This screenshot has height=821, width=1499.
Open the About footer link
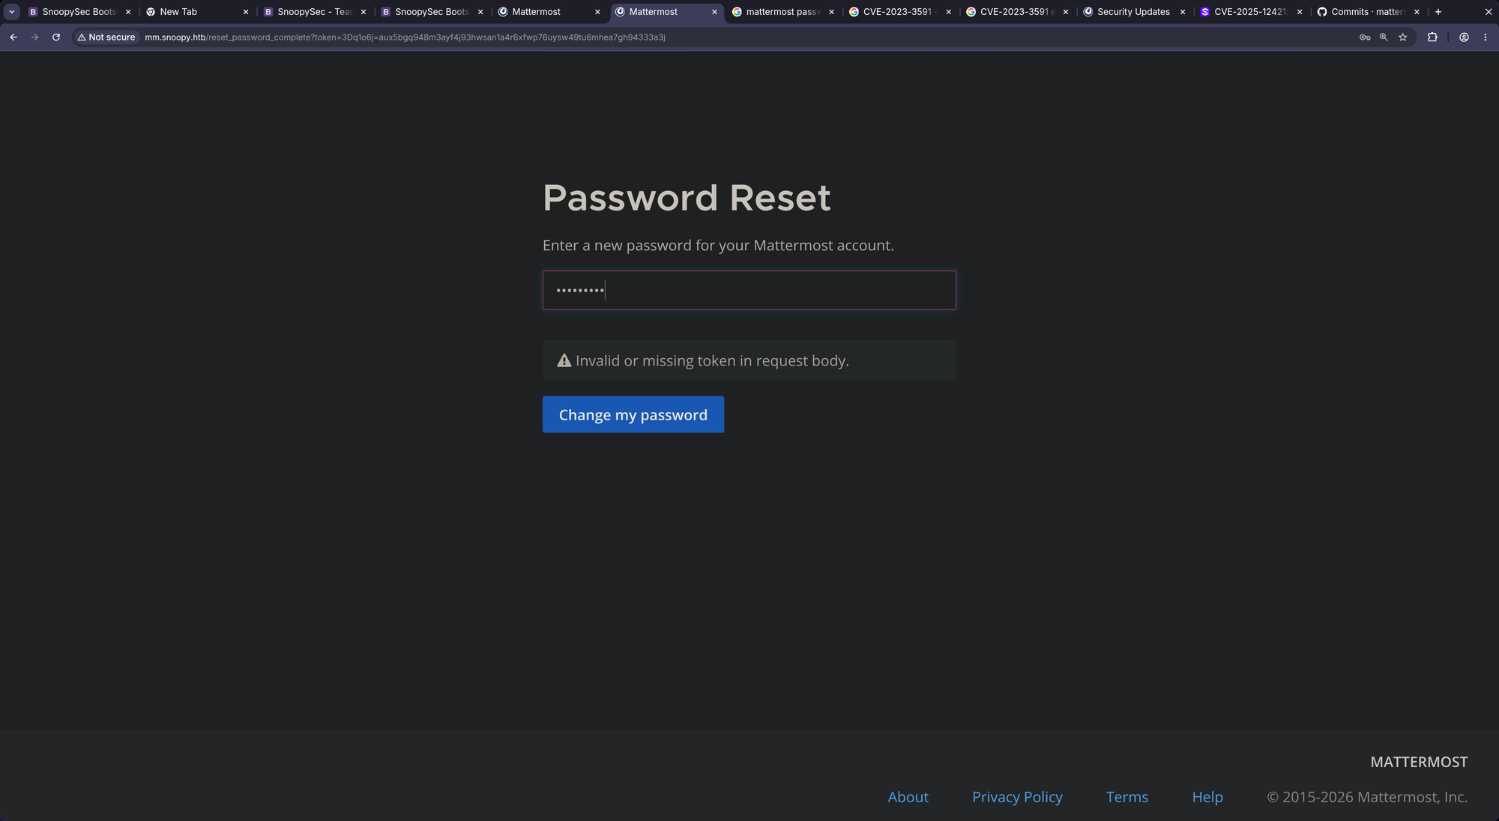click(x=908, y=797)
